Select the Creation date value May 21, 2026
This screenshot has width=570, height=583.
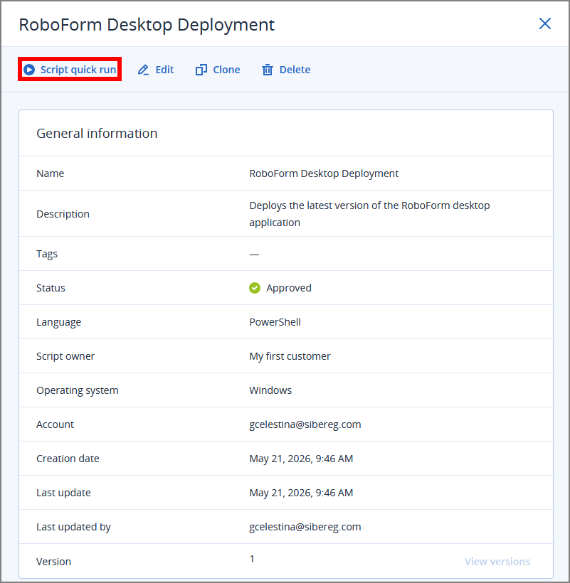pyautogui.click(x=301, y=459)
